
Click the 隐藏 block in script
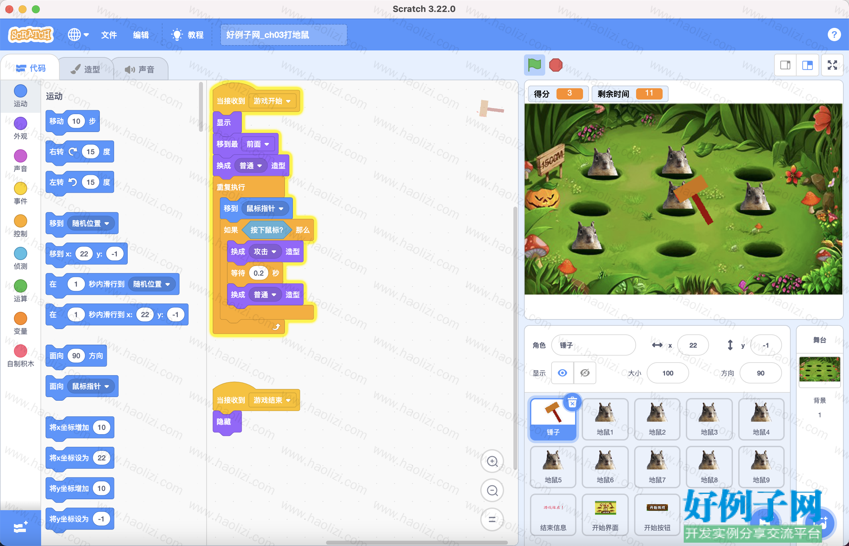click(x=227, y=422)
